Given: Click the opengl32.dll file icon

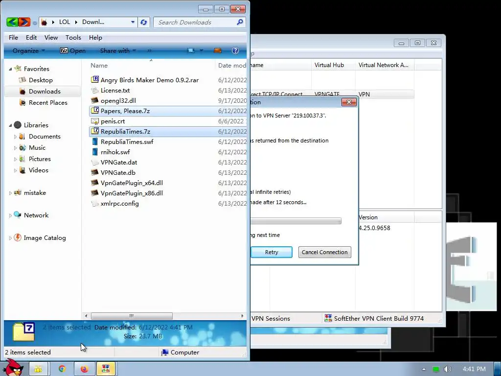Looking at the screenshot, I should tap(95, 100).
